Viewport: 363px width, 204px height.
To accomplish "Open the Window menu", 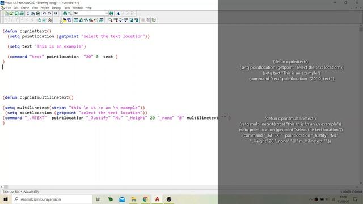I will pyautogui.click(x=77, y=8).
